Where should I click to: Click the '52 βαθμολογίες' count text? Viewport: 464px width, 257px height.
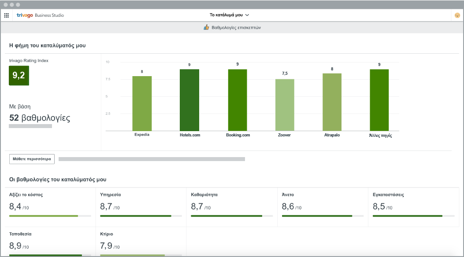[x=40, y=118]
